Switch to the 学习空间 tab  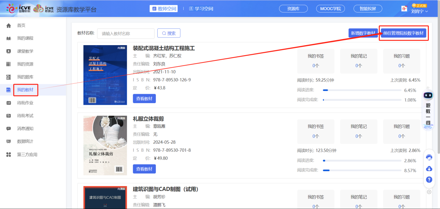click(x=201, y=9)
